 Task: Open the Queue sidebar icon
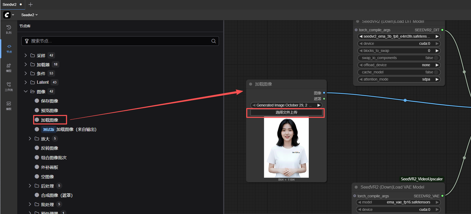pos(8,29)
